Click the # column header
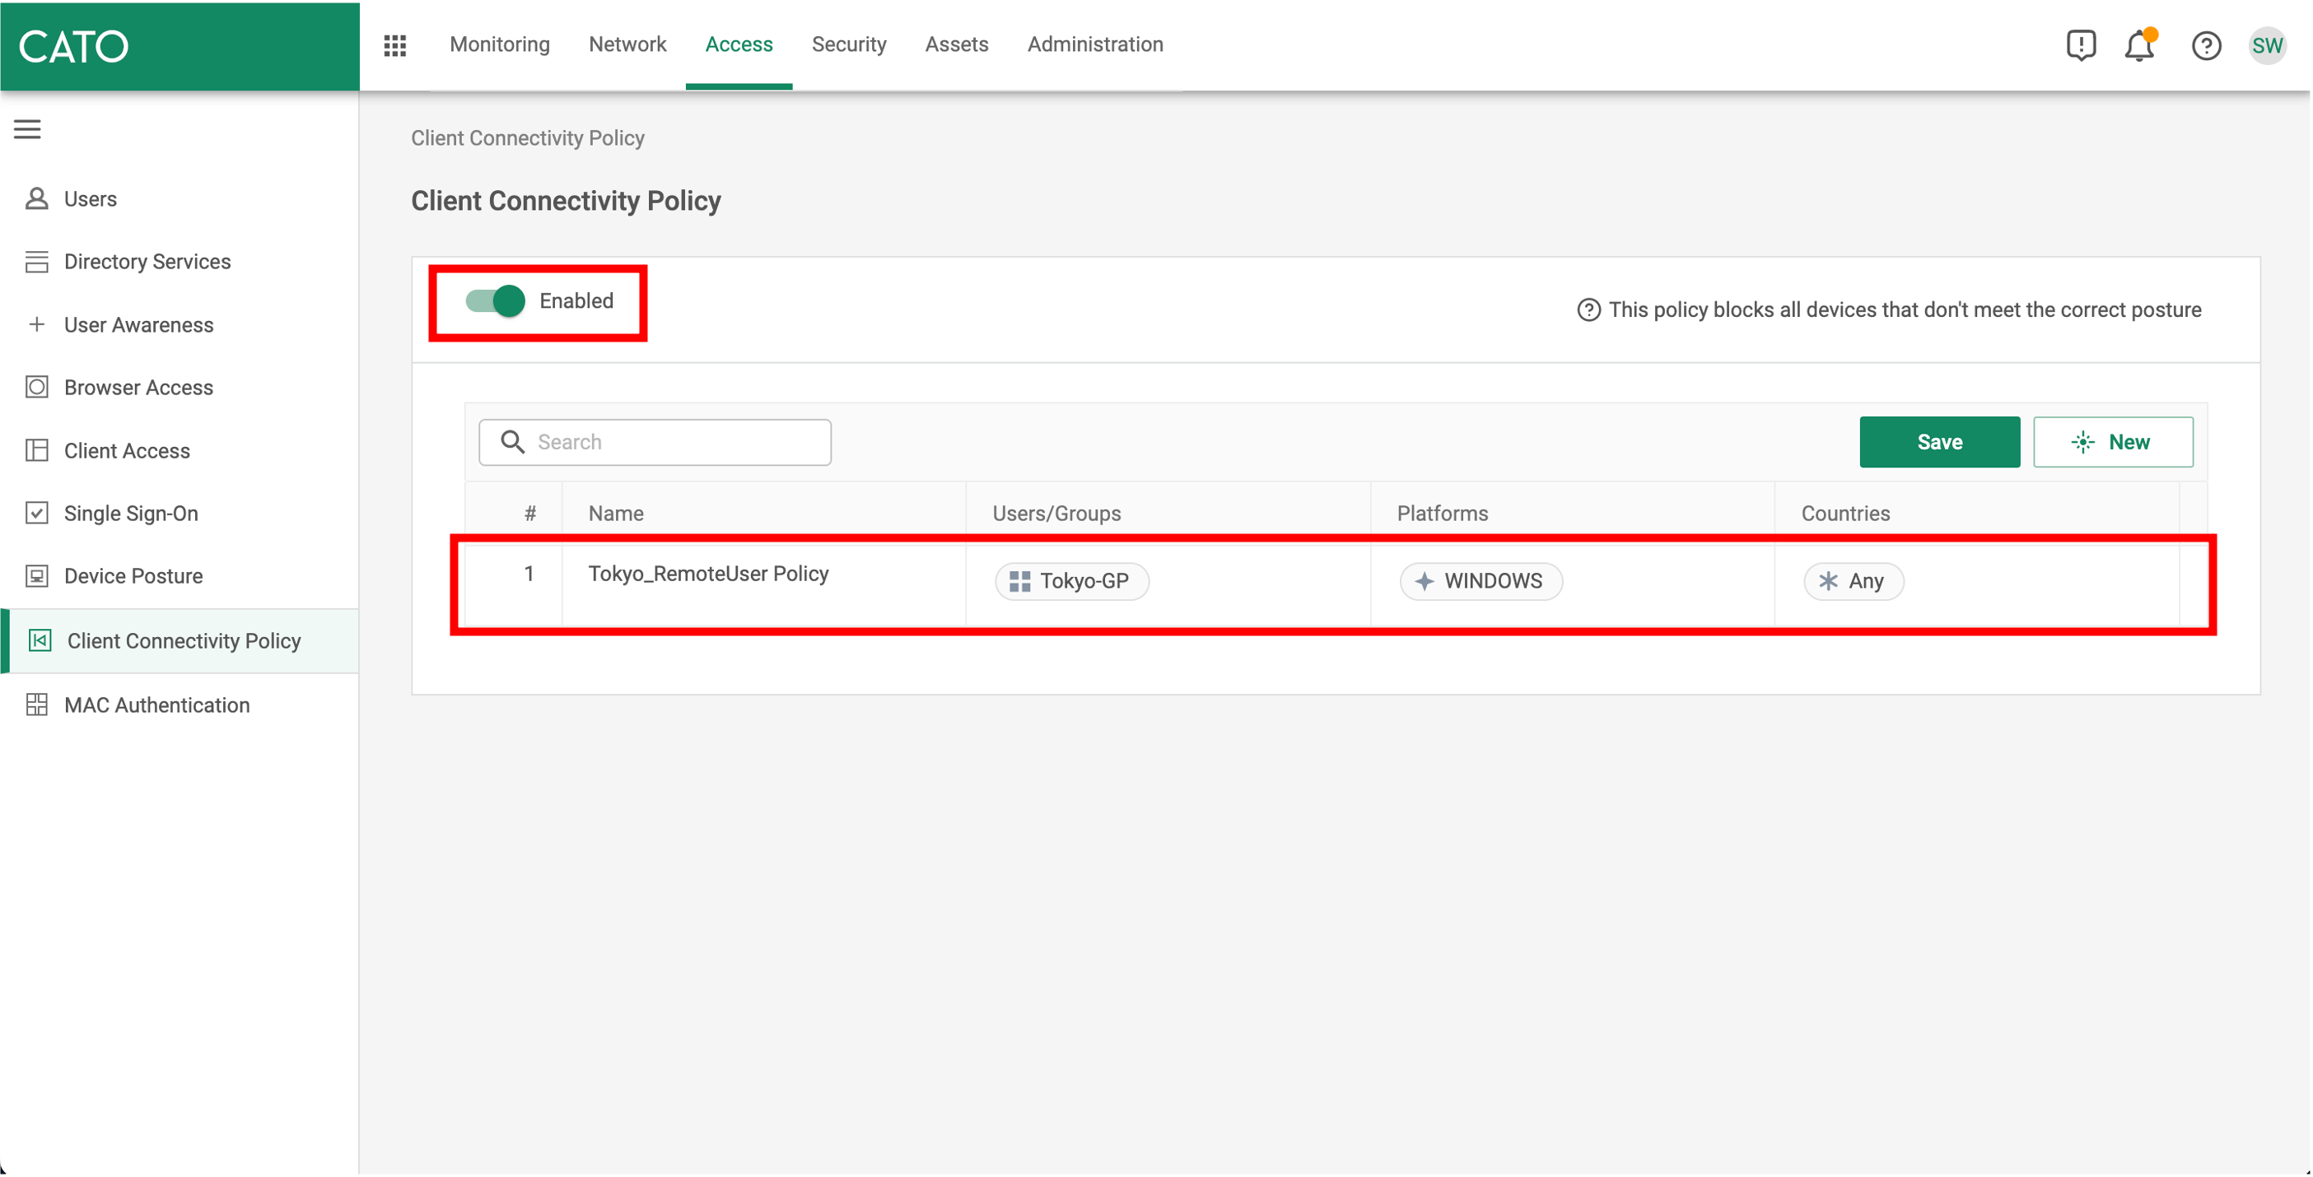 coord(529,514)
